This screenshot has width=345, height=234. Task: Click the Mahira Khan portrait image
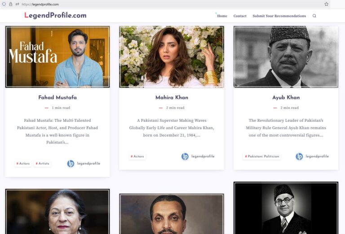click(172, 57)
